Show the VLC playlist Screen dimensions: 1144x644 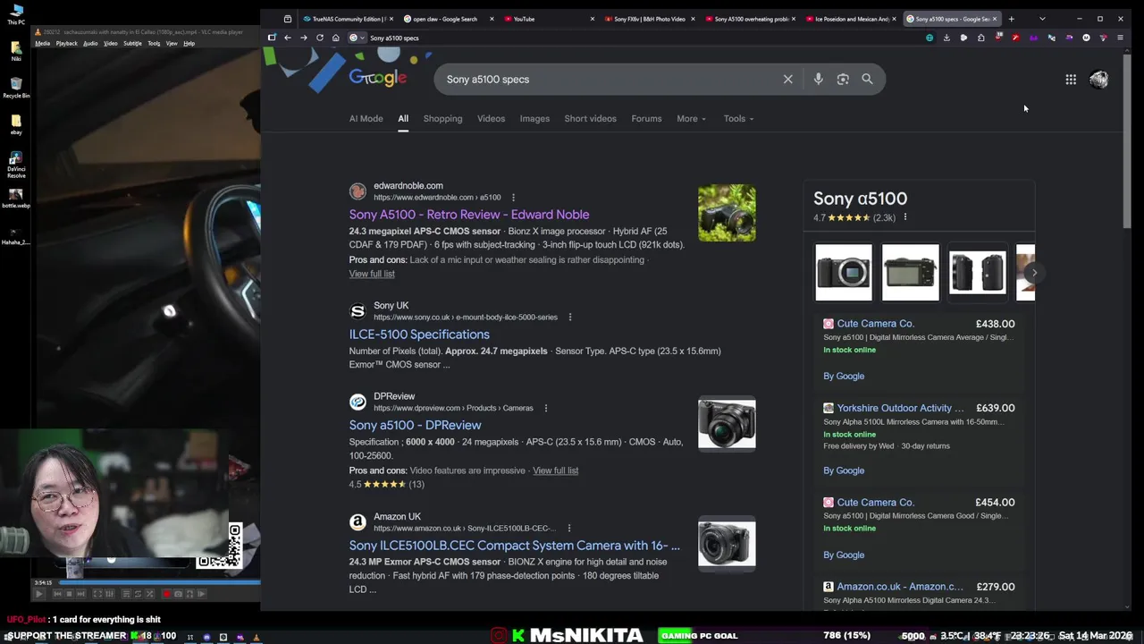tap(126, 594)
